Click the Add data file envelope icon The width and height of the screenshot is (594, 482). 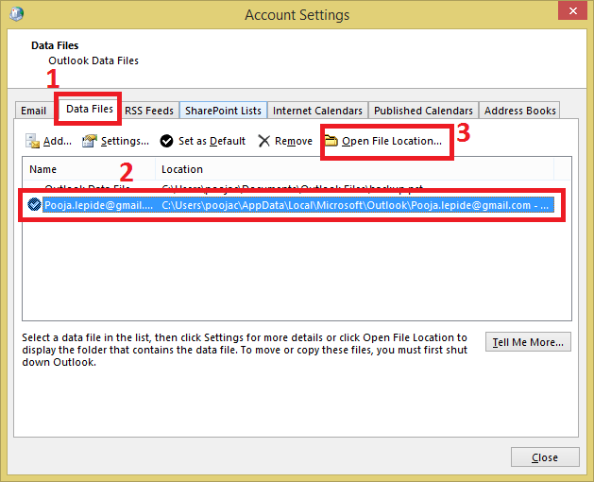pos(32,141)
